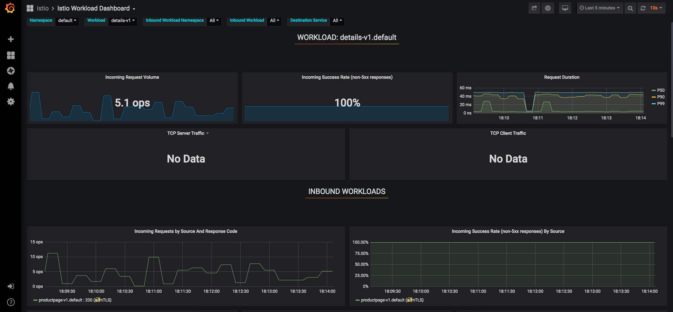Expand the Last 5 minutes time picker
This screenshot has width=673, height=312.
coord(600,8)
